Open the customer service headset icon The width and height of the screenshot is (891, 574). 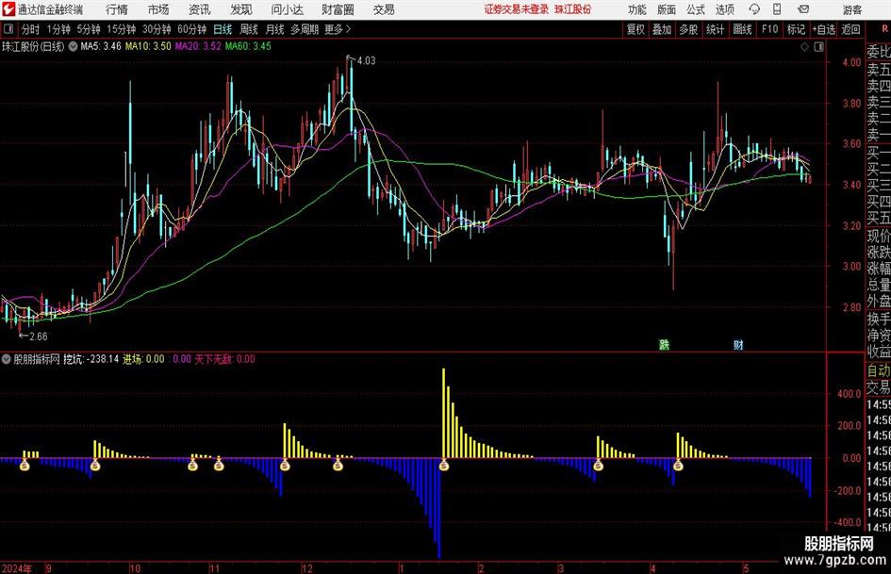pos(754,9)
